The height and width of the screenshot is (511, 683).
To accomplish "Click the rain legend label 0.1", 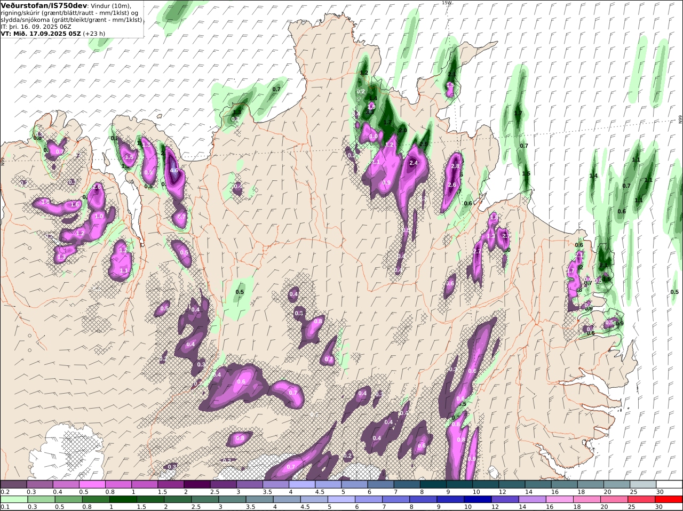I will coord(5,507).
